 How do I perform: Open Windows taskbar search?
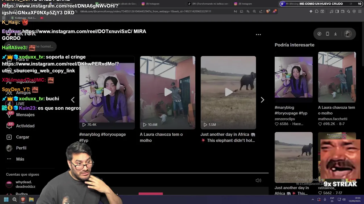pyautogui.click(x=15, y=199)
